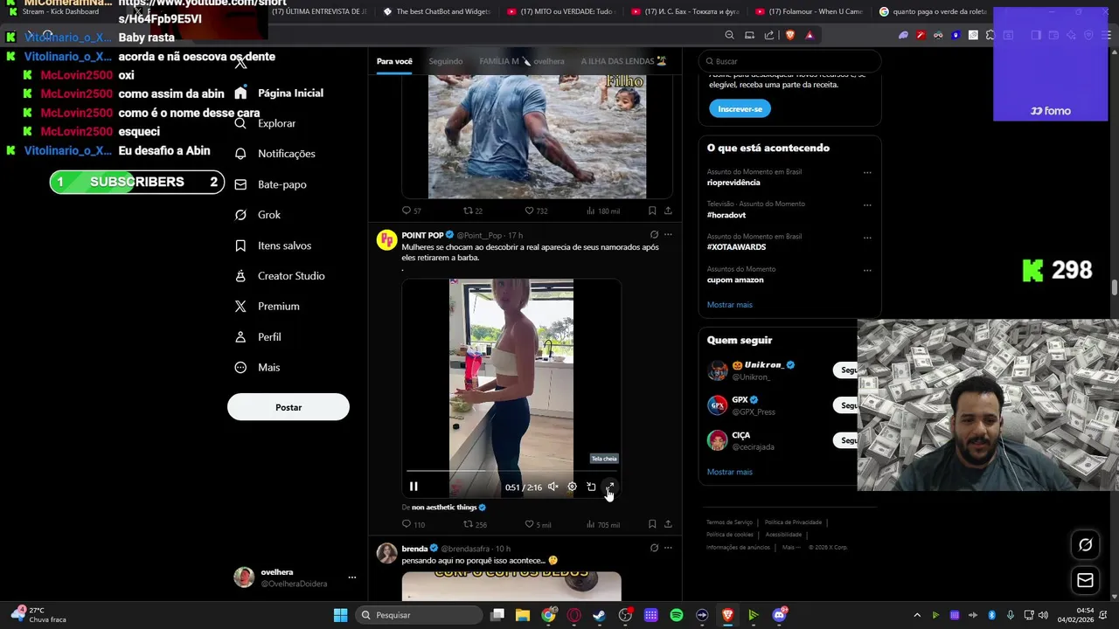The width and height of the screenshot is (1119, 629).
Task: Click the Buscar search field
Action: point(789,61)
